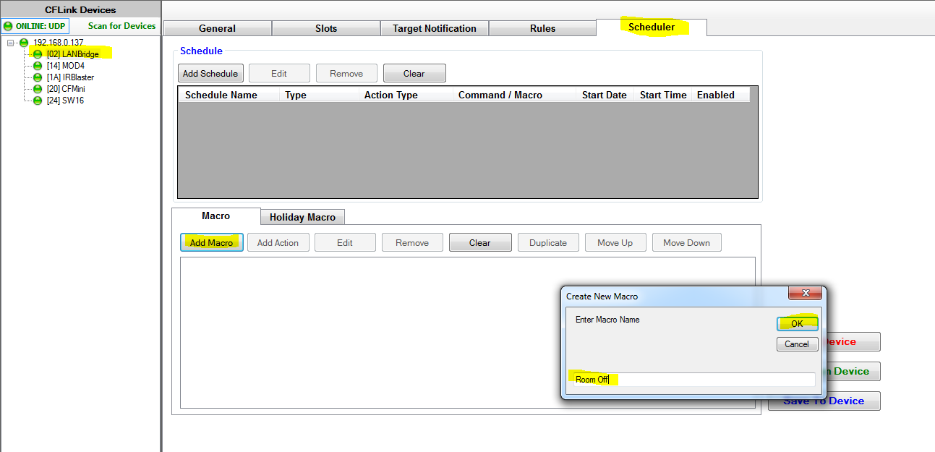This screenshot has height=452, width=935.
Task: Click the green status icon beside LANBridge
Action: click(x=38, y=54)
